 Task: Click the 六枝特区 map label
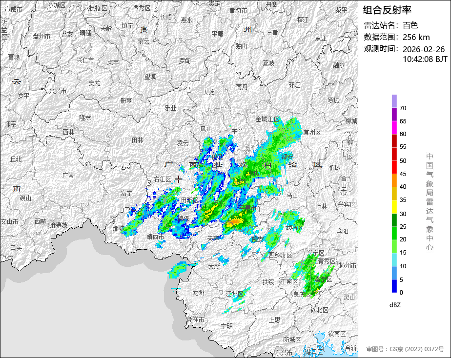pos(96,8)
